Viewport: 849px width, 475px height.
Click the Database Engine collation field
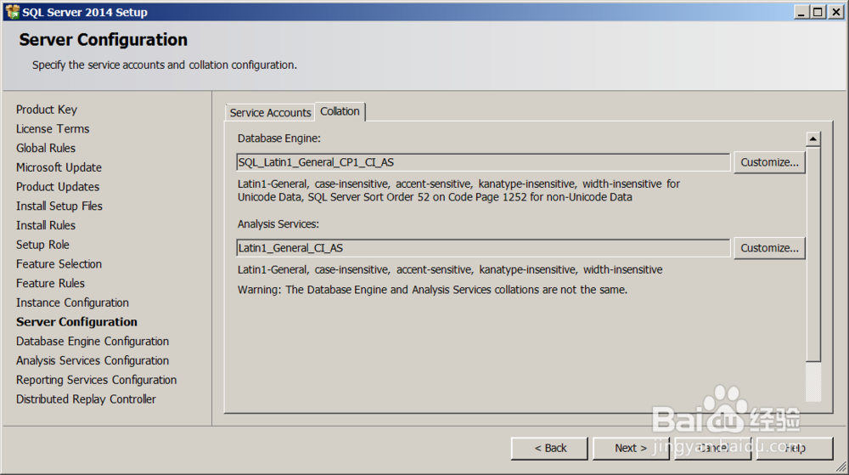click(x=483, y=162)
